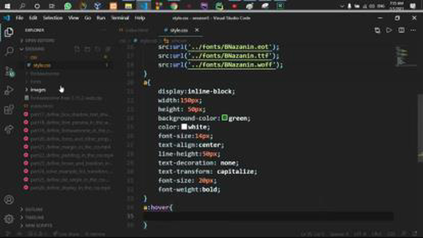The width and height of the screenshot is (423, 238).
Task: Place cursor in empty line inside a:hover
Action: 268,216
